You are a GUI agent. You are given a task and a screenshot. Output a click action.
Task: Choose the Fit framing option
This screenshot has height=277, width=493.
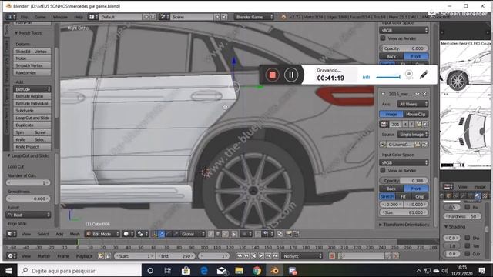point(403,196)
